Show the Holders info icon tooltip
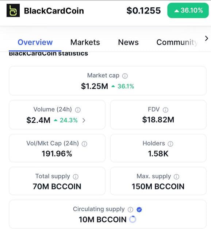Screen dimensions: 211x229 coord(170,144)
